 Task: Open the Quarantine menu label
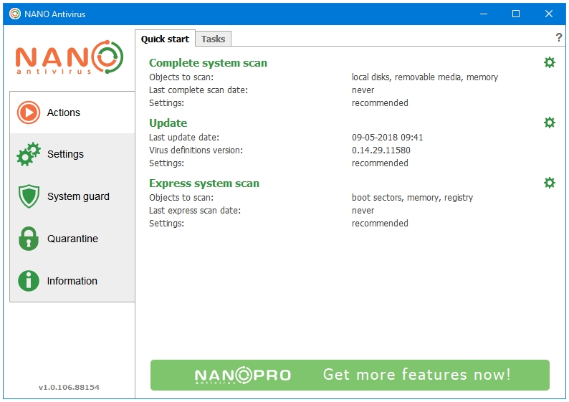point(72,239)
